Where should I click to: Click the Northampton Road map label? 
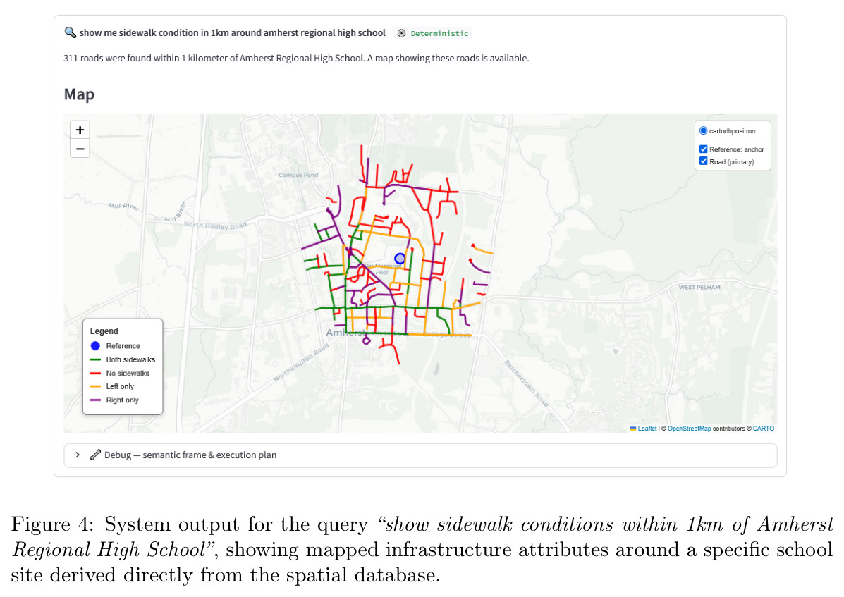(301, 364)
